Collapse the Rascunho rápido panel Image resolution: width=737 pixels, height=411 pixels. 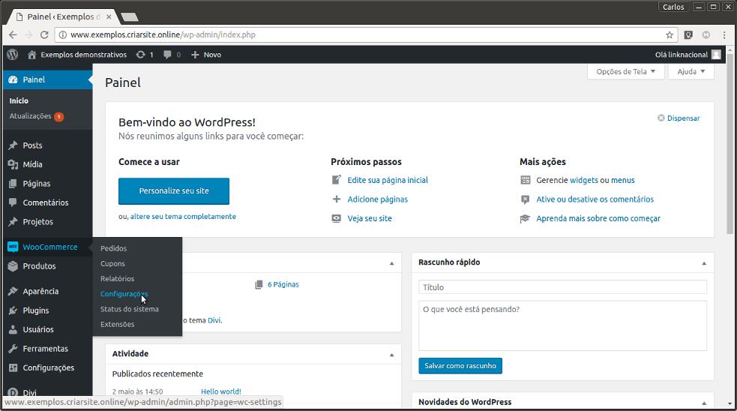703,263
